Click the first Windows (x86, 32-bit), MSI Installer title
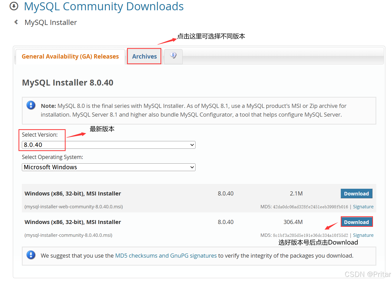Viewport: 392px width, 281px height. [73, 194]
